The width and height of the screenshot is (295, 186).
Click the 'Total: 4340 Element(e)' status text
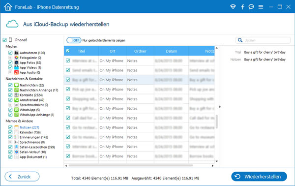99,178
